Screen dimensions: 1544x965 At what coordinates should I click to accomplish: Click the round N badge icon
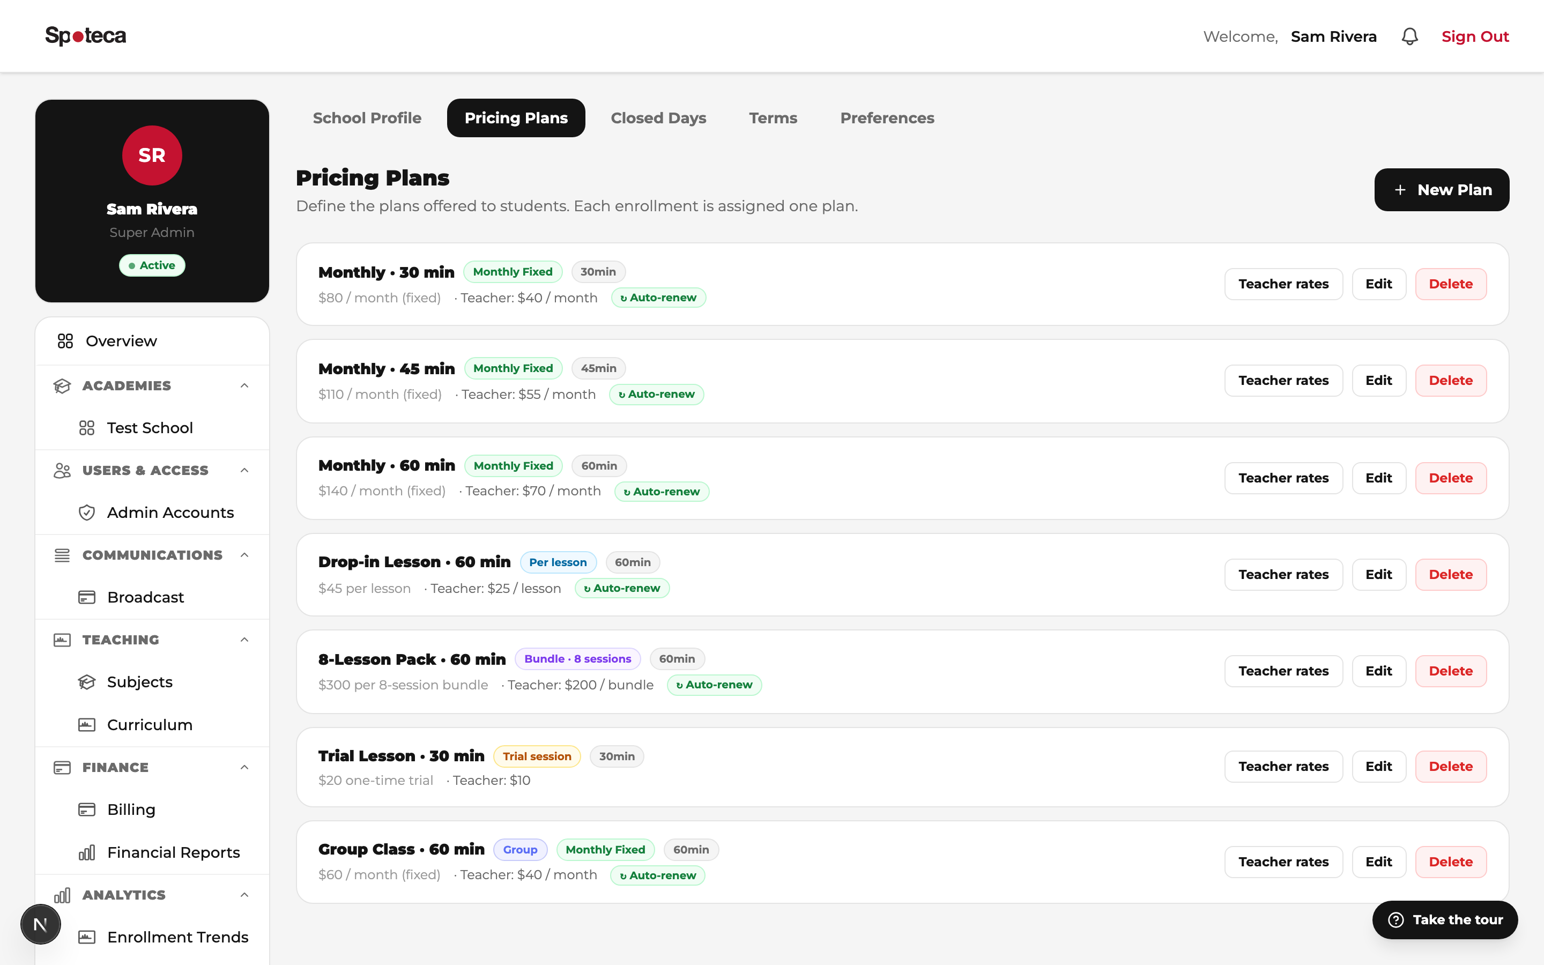(40, 924)
